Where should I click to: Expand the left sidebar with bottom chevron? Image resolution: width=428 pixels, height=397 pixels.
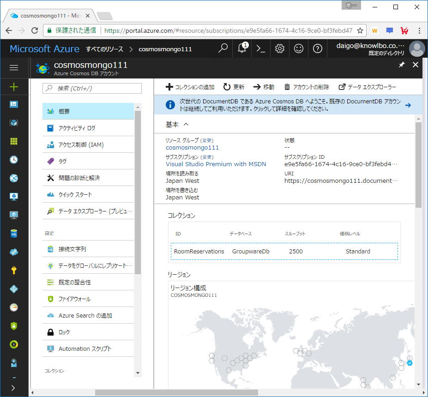(13, 388)
